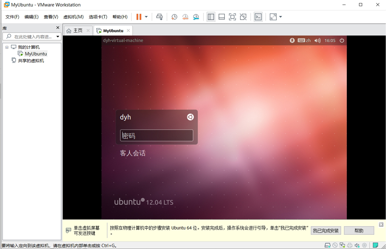Suspend the virtual machine with pause icon
386x249 pixels.
[x=138, y=17]
